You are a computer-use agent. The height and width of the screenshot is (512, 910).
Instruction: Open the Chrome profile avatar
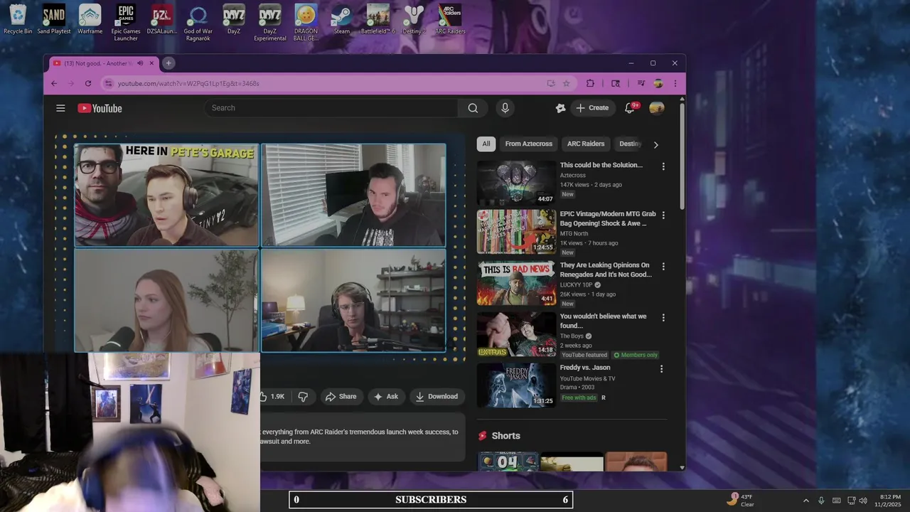pos(658,83)
